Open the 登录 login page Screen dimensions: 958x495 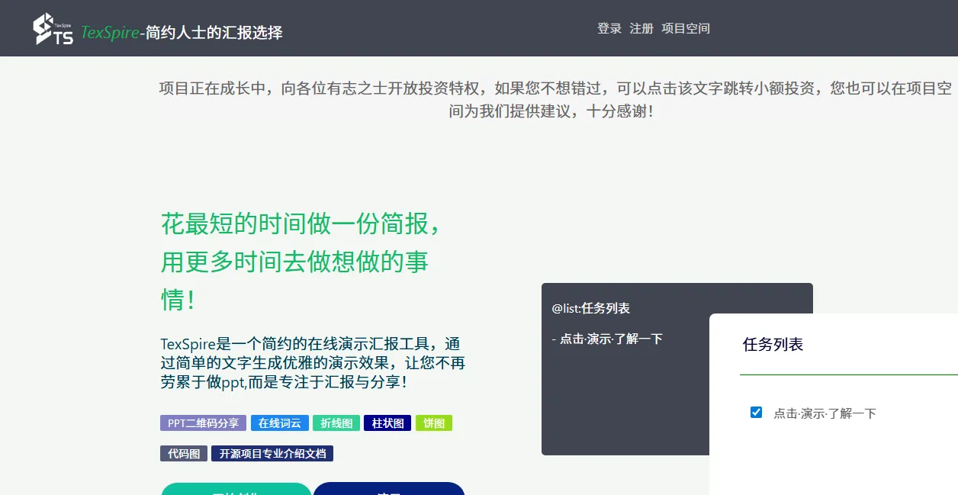608,28
